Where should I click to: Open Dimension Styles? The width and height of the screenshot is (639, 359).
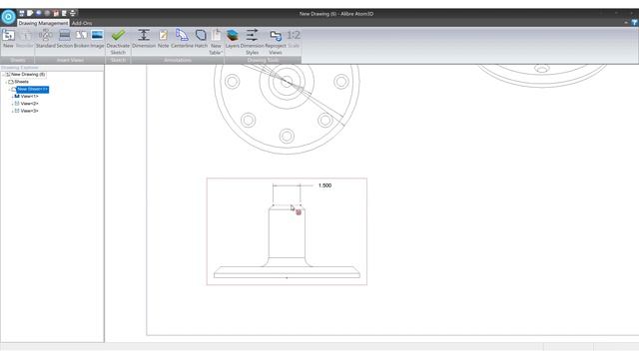(253, 41)
